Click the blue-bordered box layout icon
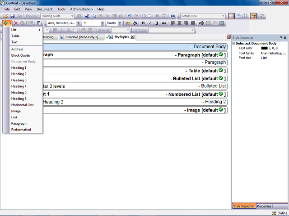The width and height of the screenshot is (289, 216). coord(222,23)
